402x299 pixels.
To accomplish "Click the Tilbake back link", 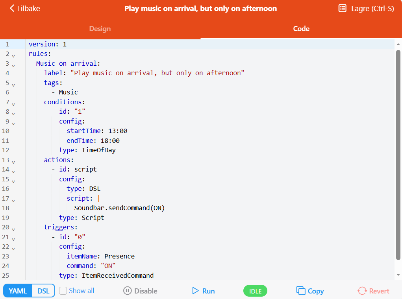I will click(x=25, y=8).
